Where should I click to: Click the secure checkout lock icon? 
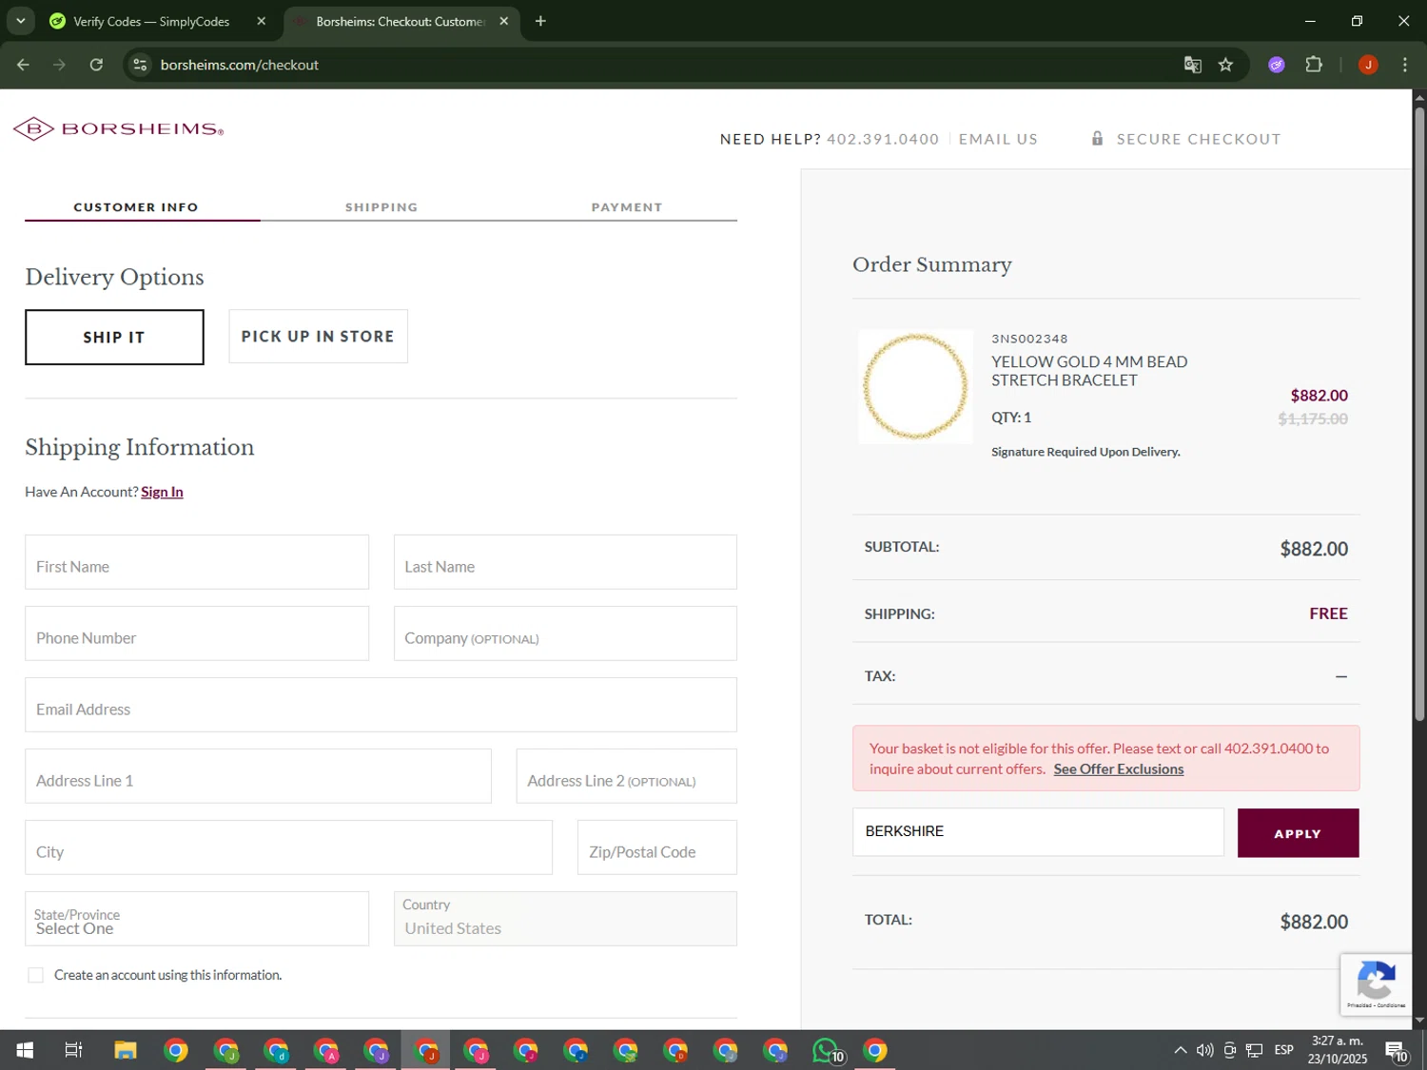pos(1097,139)
